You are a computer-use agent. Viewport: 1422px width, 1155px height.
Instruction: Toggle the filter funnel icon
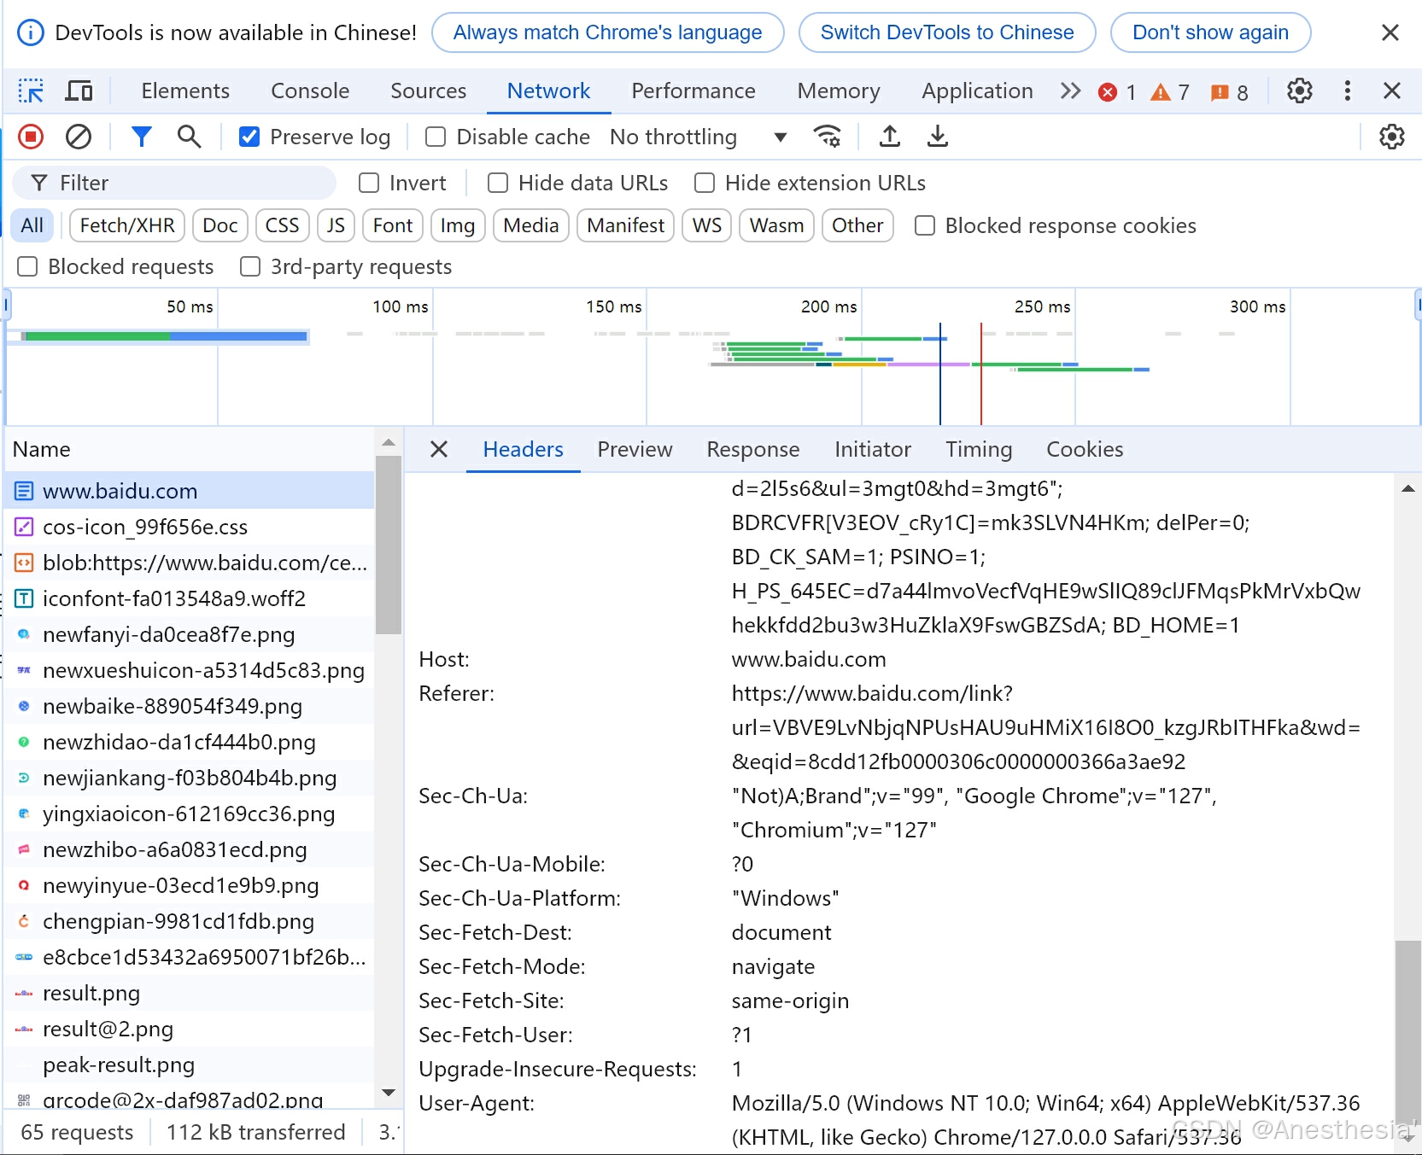pyautogui.click(x=142, y=137)
